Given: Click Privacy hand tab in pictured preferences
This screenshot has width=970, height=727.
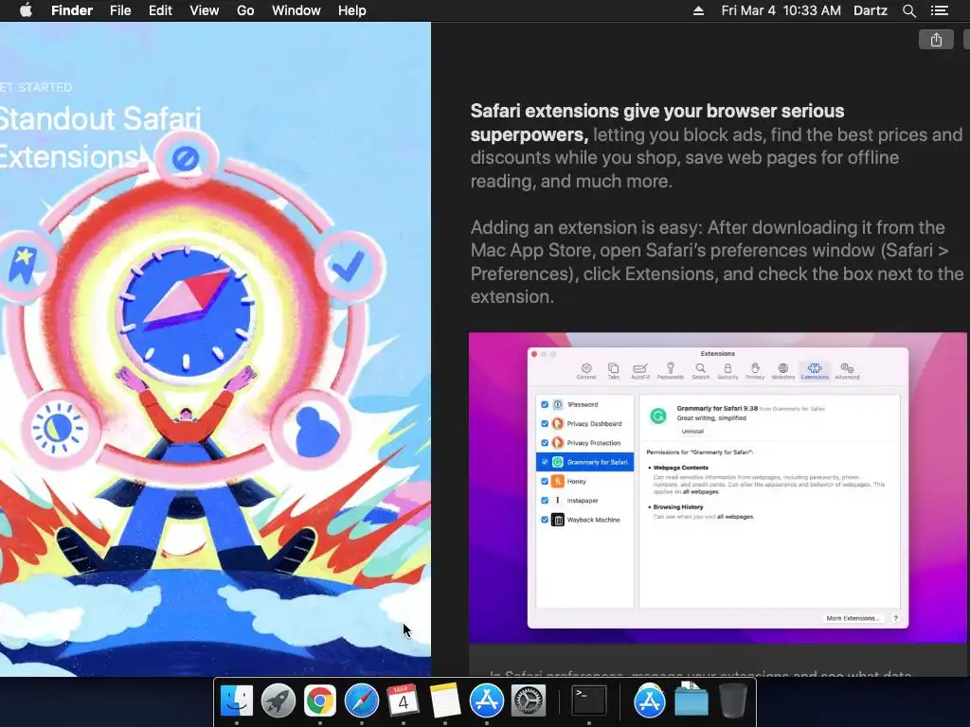Looking at the screenshot, I should (x=755, y=371).
